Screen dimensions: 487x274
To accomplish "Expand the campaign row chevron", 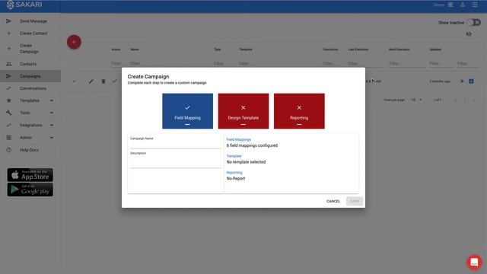I will (x=74, y=81).
